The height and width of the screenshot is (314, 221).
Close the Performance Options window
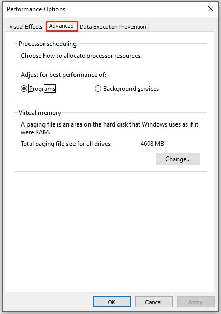click(211, 9)
